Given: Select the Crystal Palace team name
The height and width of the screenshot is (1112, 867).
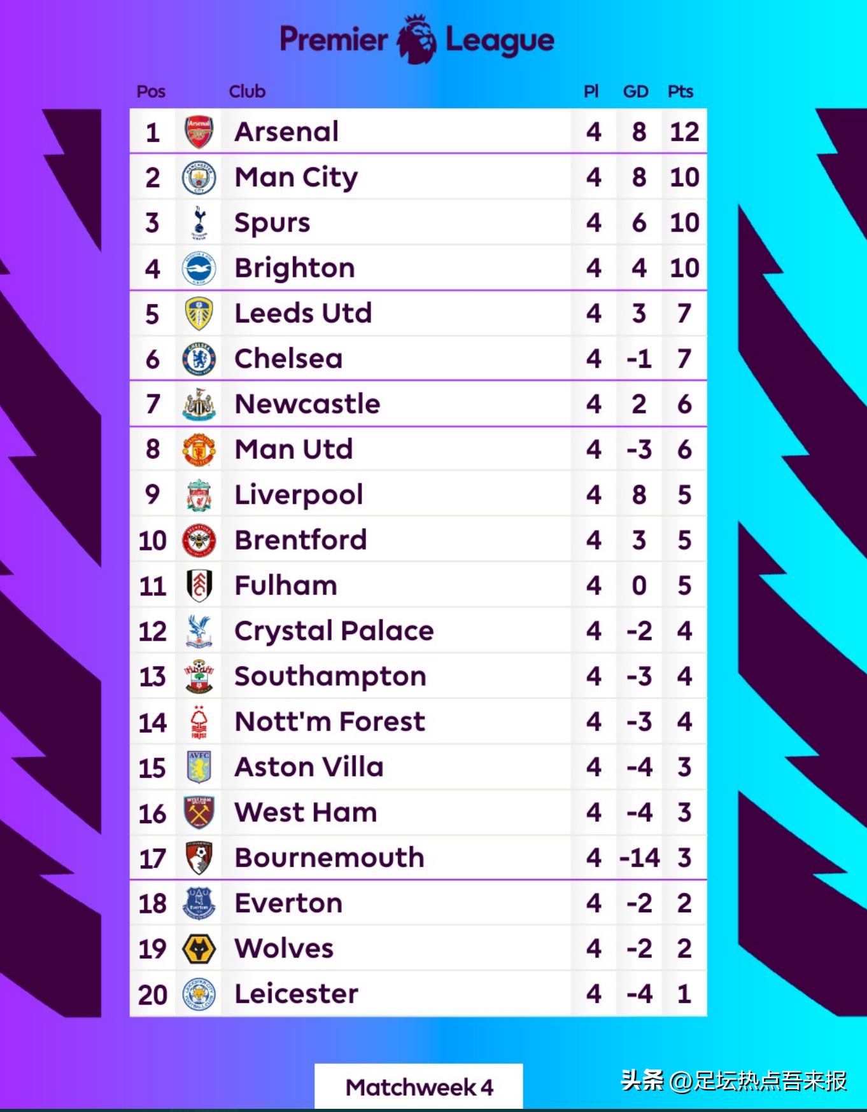Looking at the screenshot, I should point(334,631).
